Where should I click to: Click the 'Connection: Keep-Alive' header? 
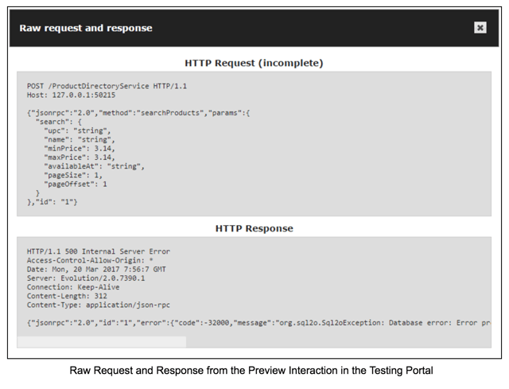click(x=73, y=287)
